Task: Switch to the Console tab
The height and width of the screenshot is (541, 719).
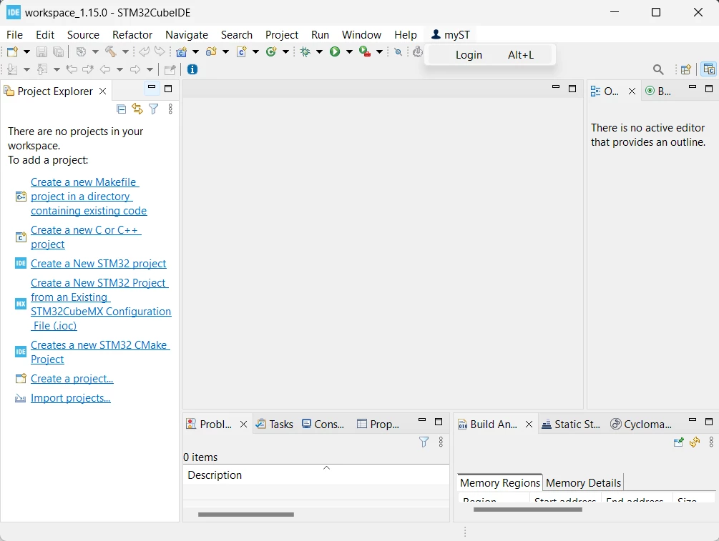Action: pos(323,425)
